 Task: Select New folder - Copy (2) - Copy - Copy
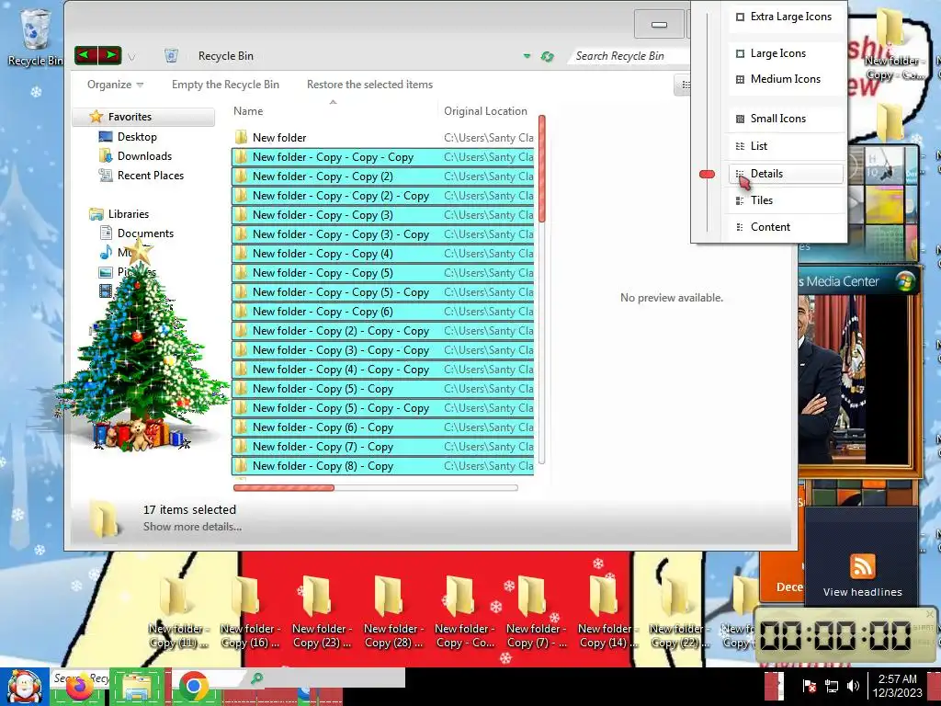(x=382, y=331)
